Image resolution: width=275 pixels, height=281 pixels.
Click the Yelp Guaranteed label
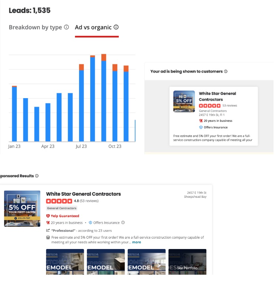pyautogui.click(x=65, y=216)
